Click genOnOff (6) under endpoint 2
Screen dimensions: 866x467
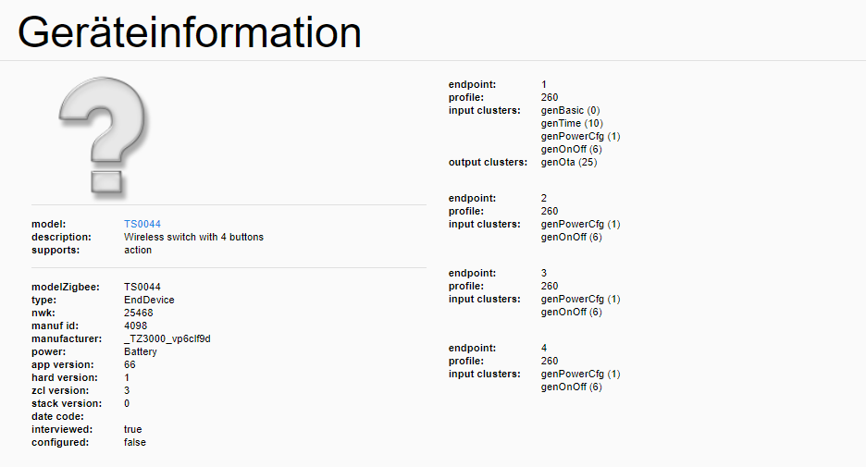[571, 238]
